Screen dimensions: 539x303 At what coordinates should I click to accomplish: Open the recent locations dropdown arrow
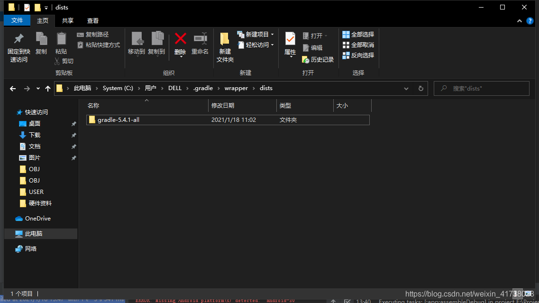click(38, 89)
